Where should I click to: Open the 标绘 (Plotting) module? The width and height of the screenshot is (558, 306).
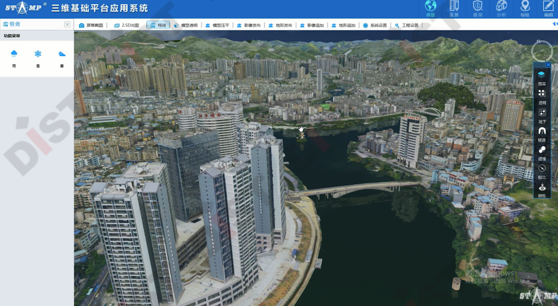pyautogui.click(x=525, y=8)
